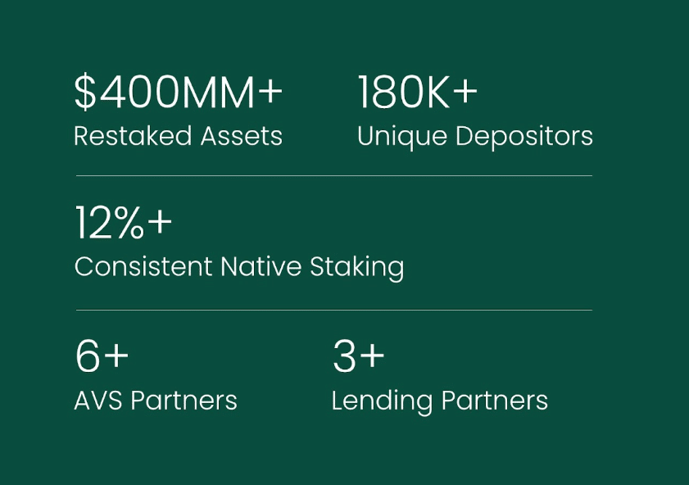Click the plus sign after 180K
689x485 pixels.
click(465, 91)
